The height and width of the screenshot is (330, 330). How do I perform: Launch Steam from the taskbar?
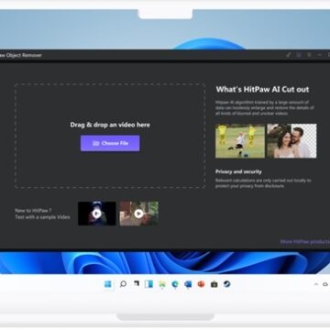click(226, 284)
